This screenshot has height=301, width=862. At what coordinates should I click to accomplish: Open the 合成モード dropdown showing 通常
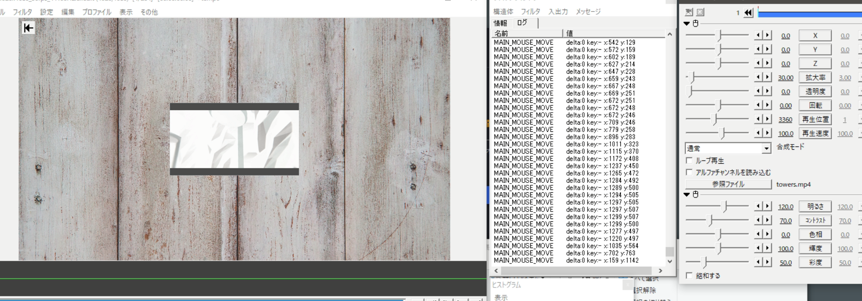point(728,149)
